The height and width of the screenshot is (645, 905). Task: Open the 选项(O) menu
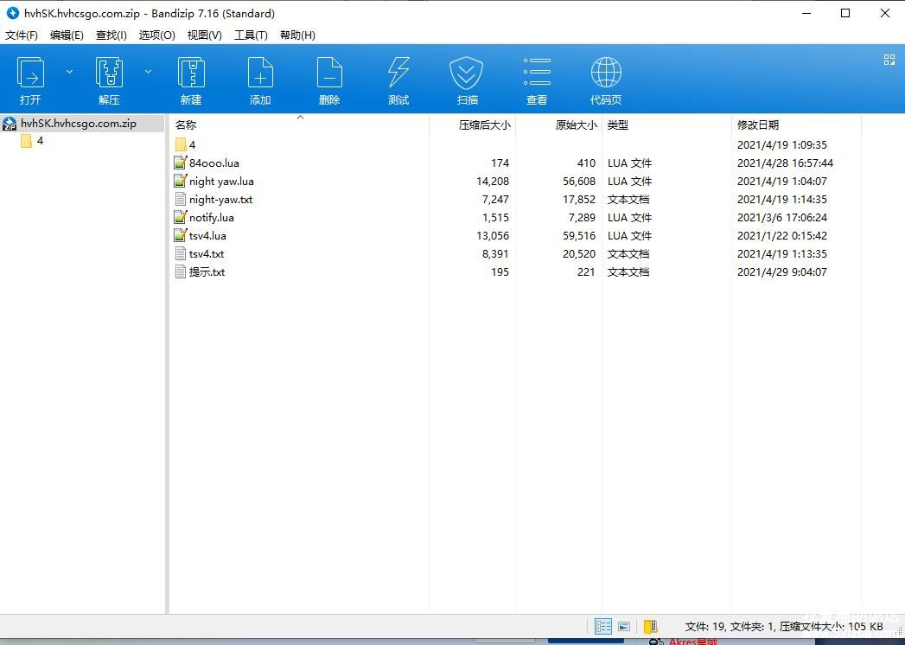157,35
